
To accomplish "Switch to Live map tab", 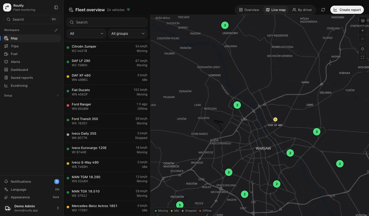I will (276, 10).
